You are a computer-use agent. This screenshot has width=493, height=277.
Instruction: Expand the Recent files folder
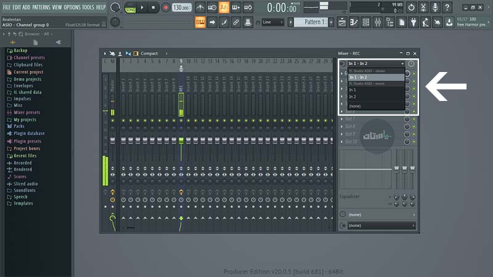(x=25, y=156)
